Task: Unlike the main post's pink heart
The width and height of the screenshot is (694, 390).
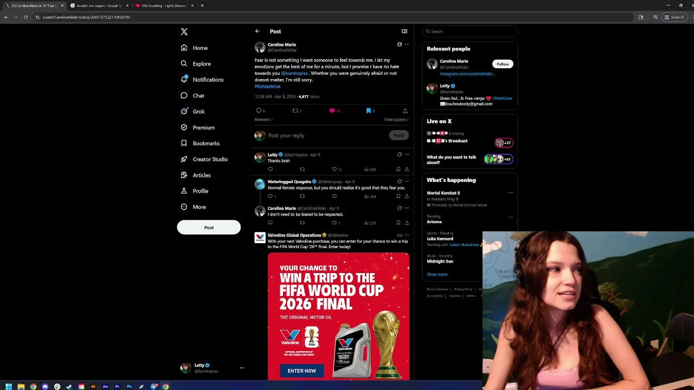Action: pyautogui.click(x=332, y=110)
